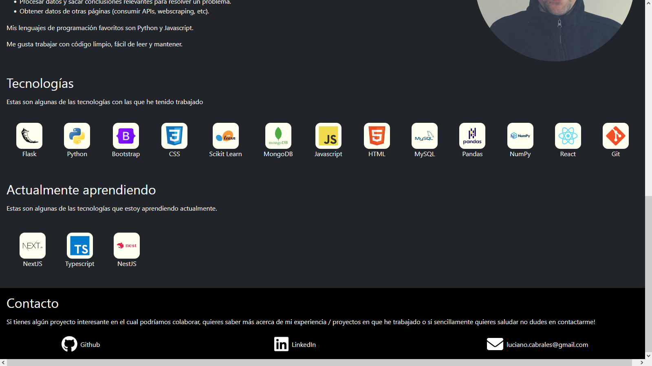Click the 'Me gusta trabajar con código limpio' sentence

(x=95, y=44)
